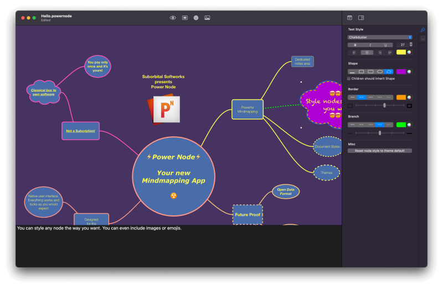Open the notes icon in the toolbar
Screen dimensions: 443x288
click(185, 18)
